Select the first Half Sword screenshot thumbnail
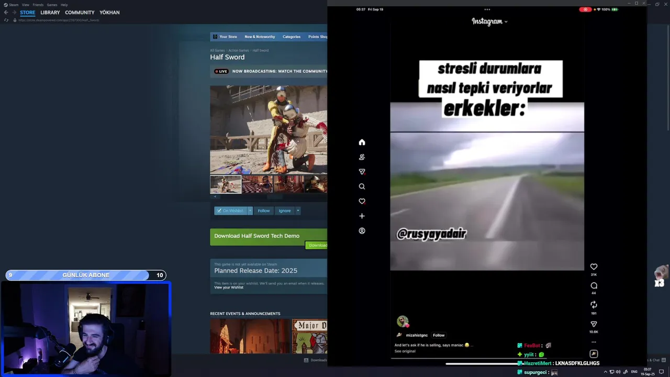This screenshot has height=377, width=670. [x=226, y=184]
